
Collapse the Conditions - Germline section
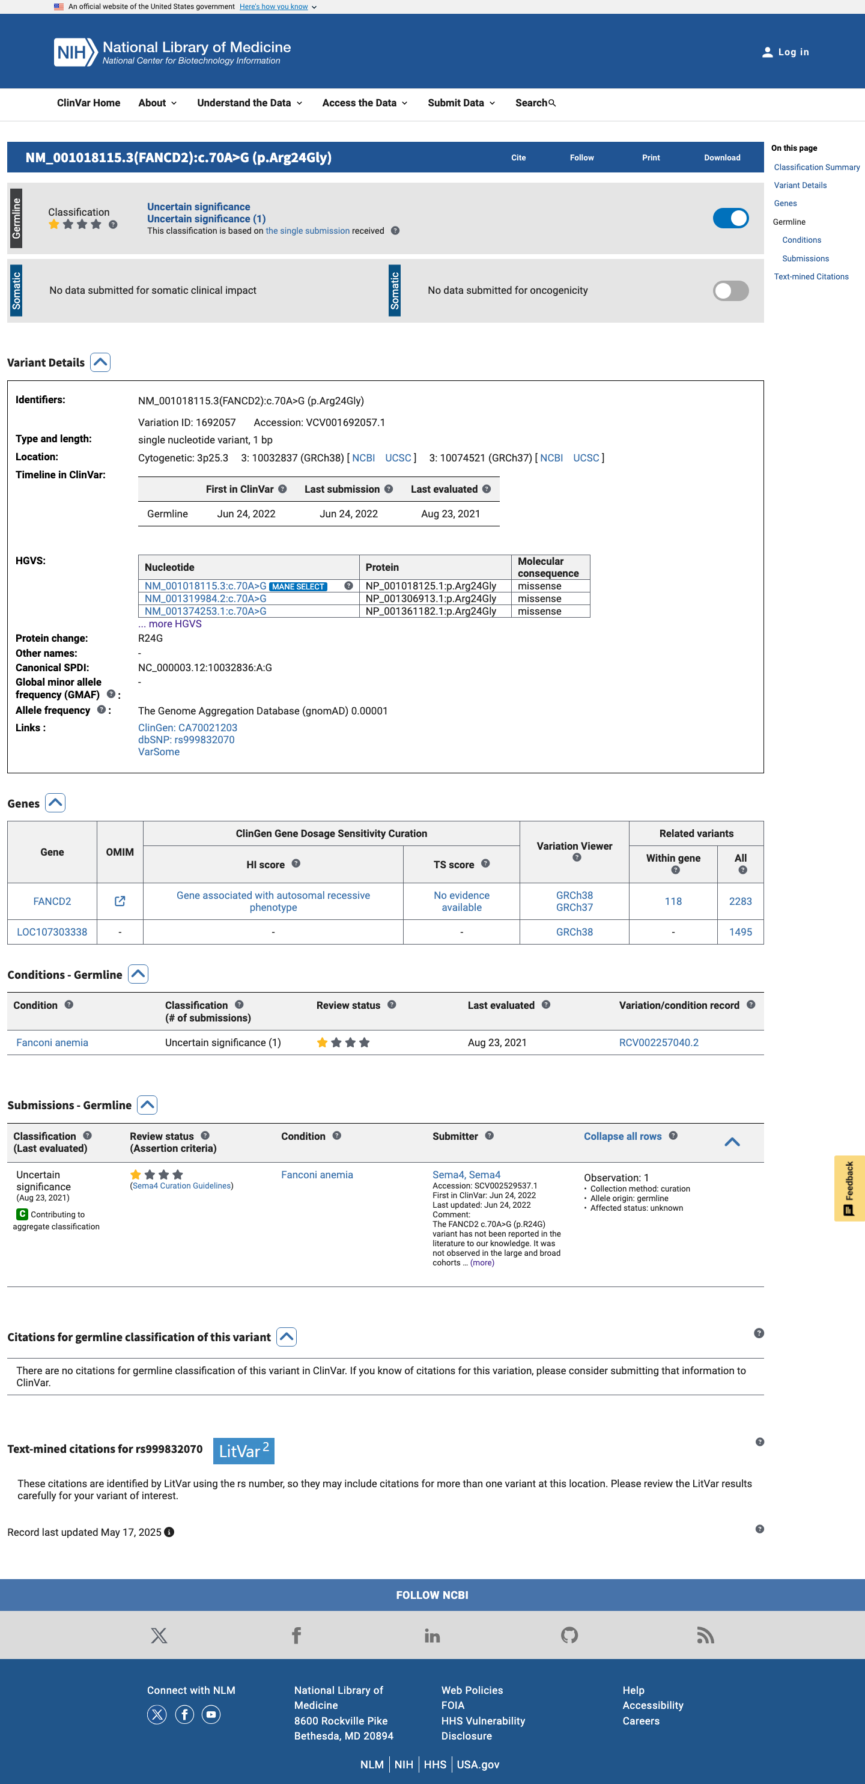tap(138, 974)
